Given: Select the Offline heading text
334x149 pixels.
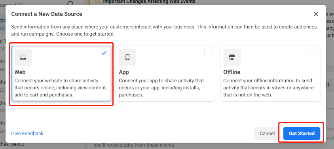Looking at the screenshot, I should click(x=232, y=72).
